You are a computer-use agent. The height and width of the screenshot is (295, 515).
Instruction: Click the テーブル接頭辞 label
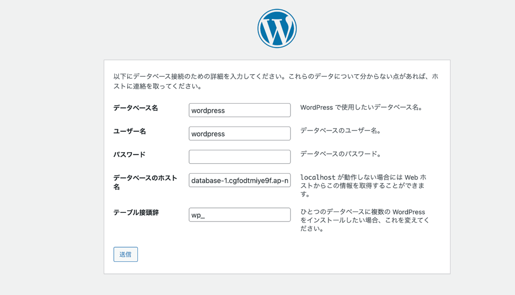pos(136,213)
